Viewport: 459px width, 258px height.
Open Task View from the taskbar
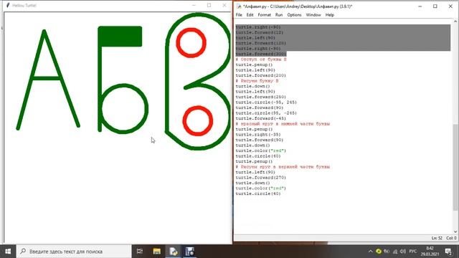(140, 252)
